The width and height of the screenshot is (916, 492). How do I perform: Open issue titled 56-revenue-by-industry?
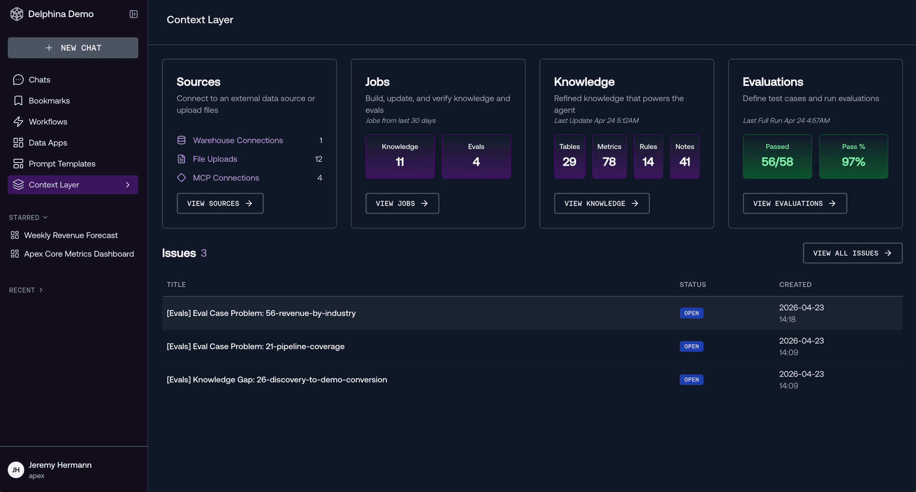coord(261,313)
